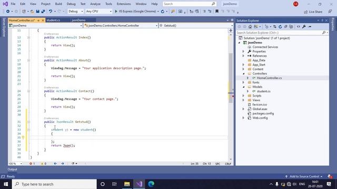Toggle the bookmark icon in toolbar
337x189 pixels.
217,12
